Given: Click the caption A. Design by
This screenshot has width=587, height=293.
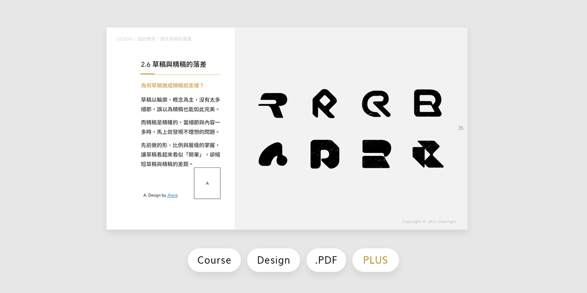Looking at the screenshot, I should tap(155, 195).
